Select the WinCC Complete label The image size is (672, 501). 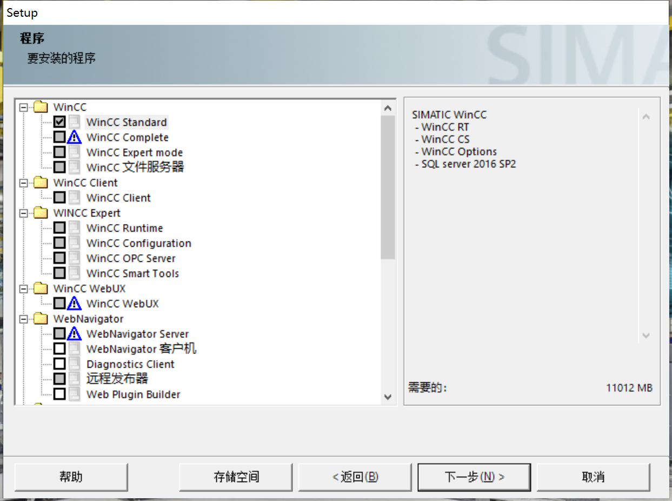click(x=128, y=137)
